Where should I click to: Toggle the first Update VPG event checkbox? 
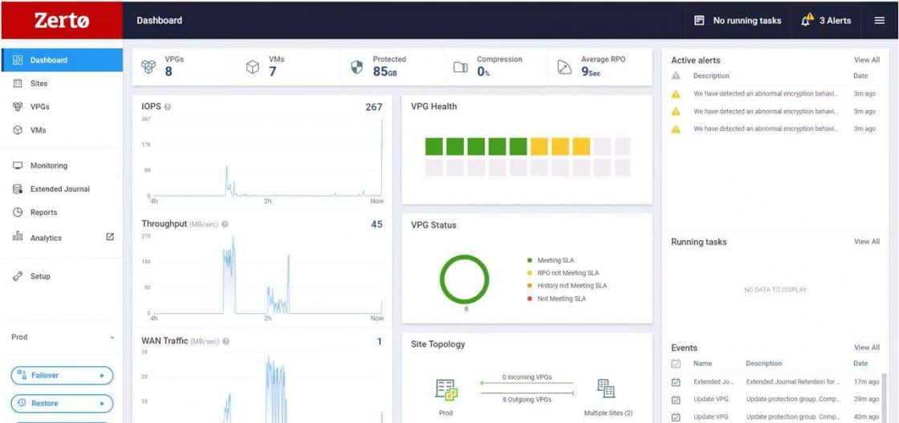click(x=676, y=399)
